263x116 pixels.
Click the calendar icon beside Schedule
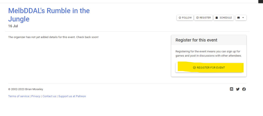click(x=216, y=18)
